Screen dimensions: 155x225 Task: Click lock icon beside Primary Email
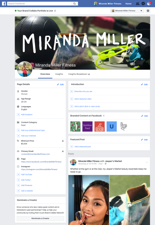[x=63, y=151]
